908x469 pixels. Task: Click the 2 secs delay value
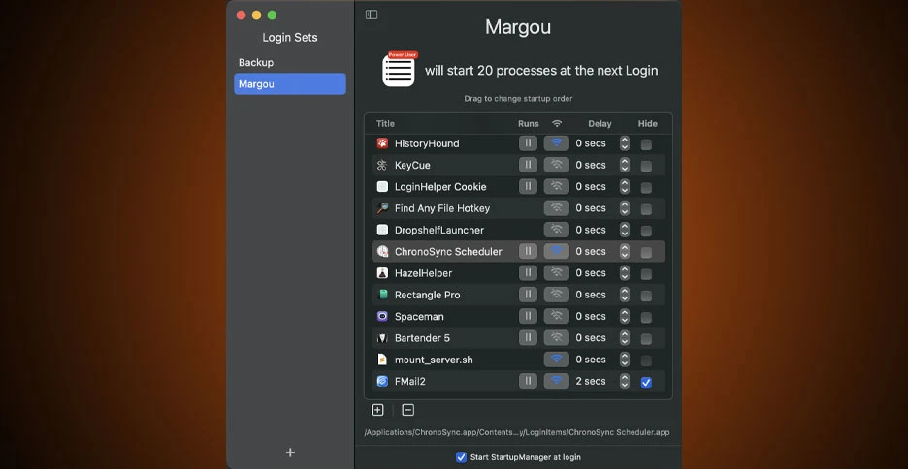[x=591, y=381]
